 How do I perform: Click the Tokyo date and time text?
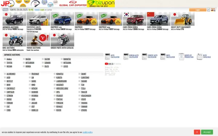(x=21, y=10)
